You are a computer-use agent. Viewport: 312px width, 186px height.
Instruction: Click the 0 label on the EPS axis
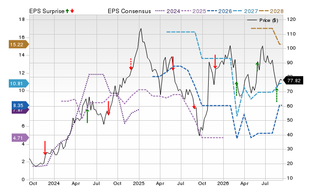[x=23, y=180]
